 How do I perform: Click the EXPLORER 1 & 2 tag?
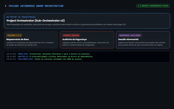click(x=14, y=35)
